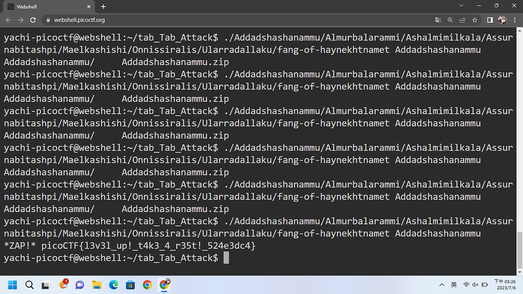Expand hidden icons in the system tray
This screenshot has height=294, width=523.
pos(441,285)
